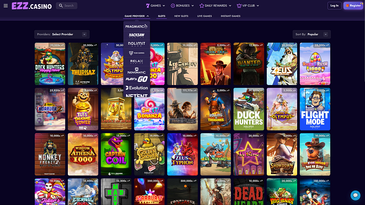Expand the Games menu
The width and height of the screenshot is (365, 205).
click(155, 6)
